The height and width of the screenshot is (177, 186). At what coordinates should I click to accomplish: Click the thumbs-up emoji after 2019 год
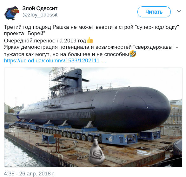coord(90,40)
